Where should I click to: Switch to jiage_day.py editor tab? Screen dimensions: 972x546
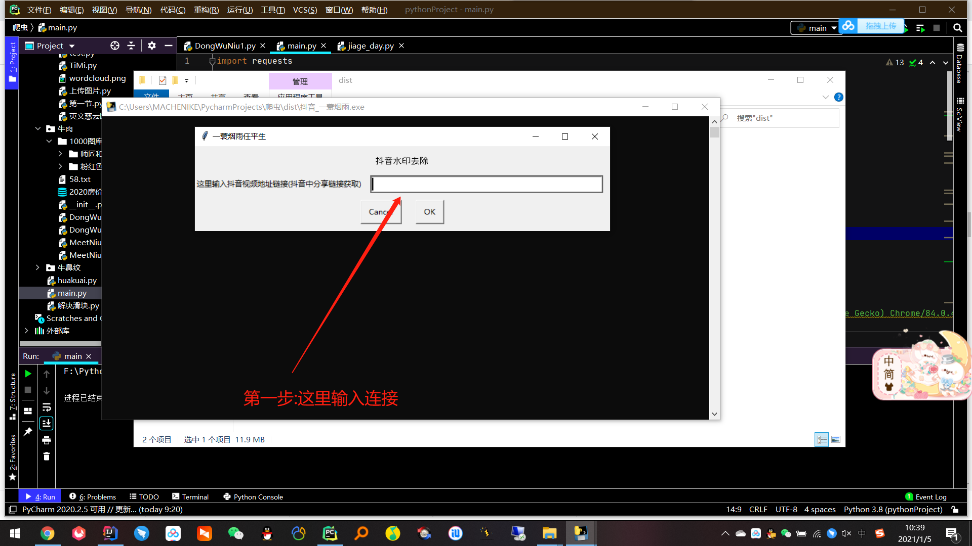(x=370, y=45)
